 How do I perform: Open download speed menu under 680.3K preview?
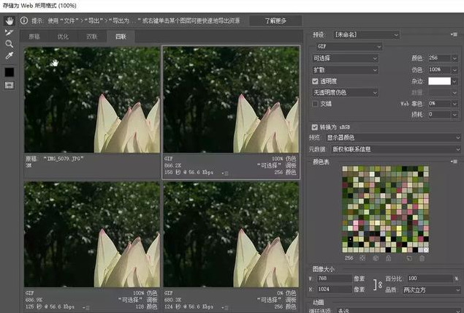pyautogui.click(x=226, y=308)
